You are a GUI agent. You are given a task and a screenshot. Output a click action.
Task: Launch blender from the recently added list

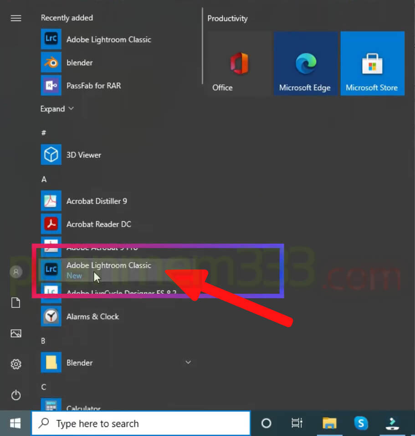(x=80, y=62)
